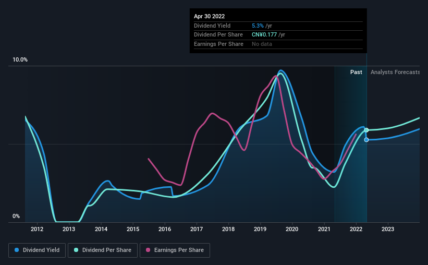Viewport: 428px width, 265px height.
Task: Click the Past region label
Action: coord(356,72)
